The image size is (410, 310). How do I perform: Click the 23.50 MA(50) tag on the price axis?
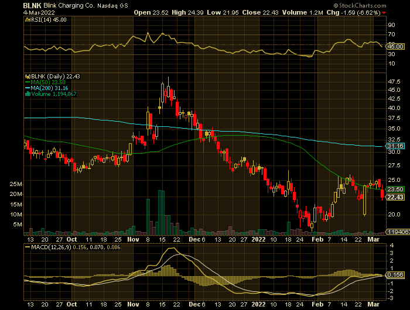395,190
